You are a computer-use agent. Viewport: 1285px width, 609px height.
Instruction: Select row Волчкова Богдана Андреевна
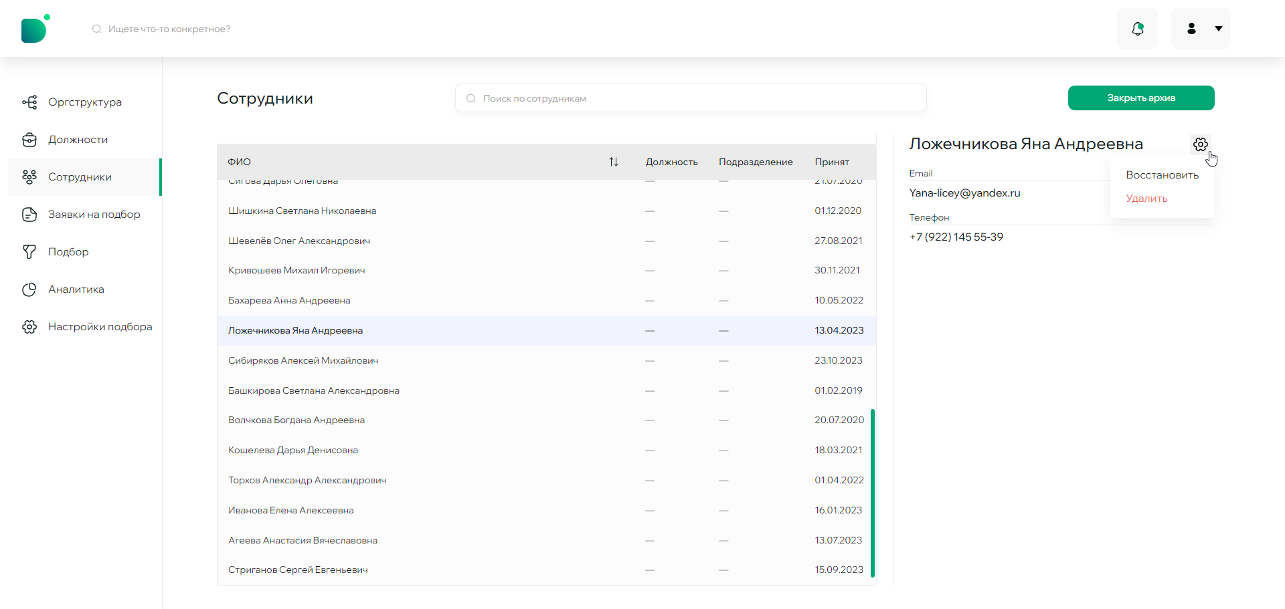pos(546,420)
